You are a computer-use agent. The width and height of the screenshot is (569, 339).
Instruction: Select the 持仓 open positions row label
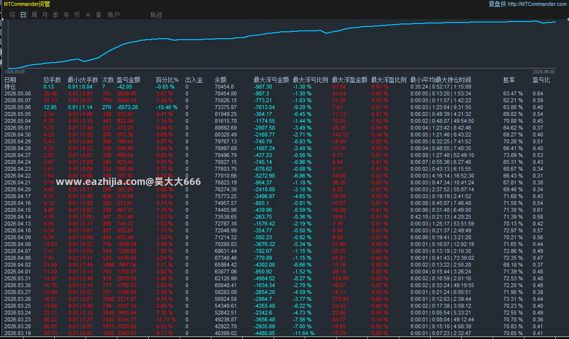10,87
